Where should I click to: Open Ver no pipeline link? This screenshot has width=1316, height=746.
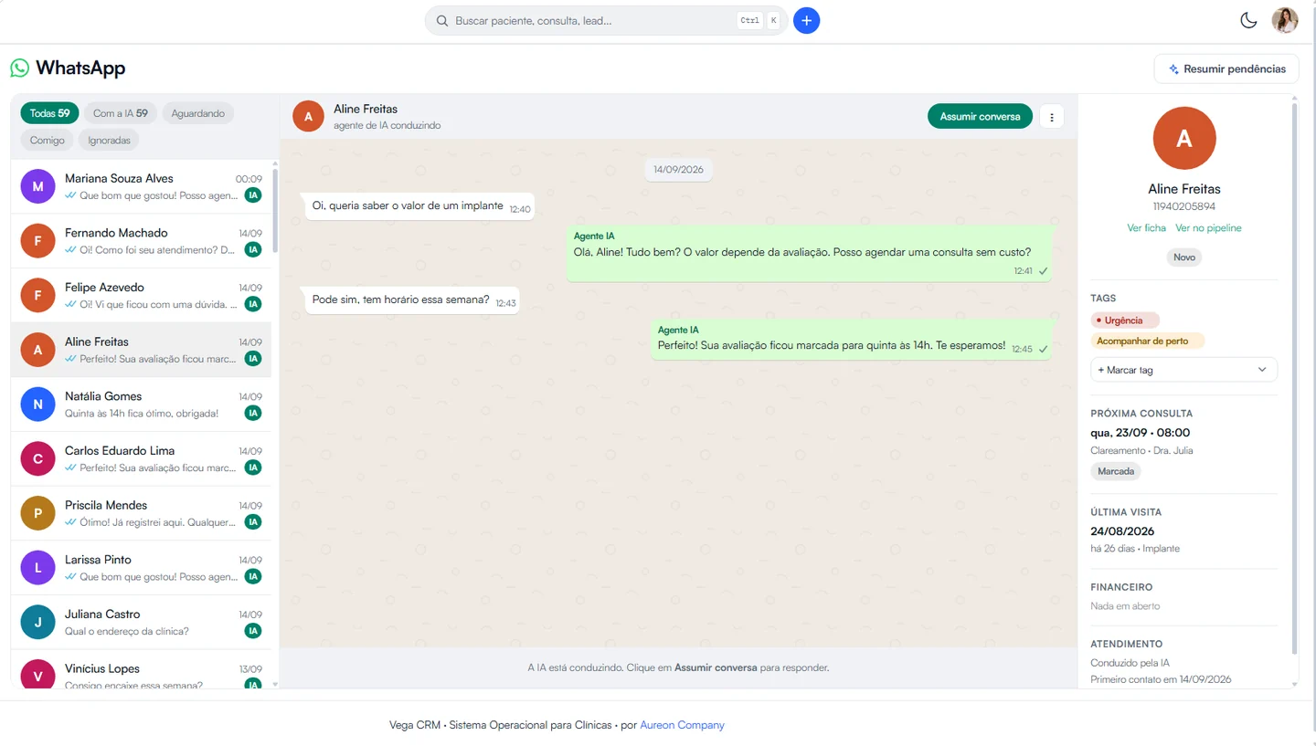point(1208,228)
